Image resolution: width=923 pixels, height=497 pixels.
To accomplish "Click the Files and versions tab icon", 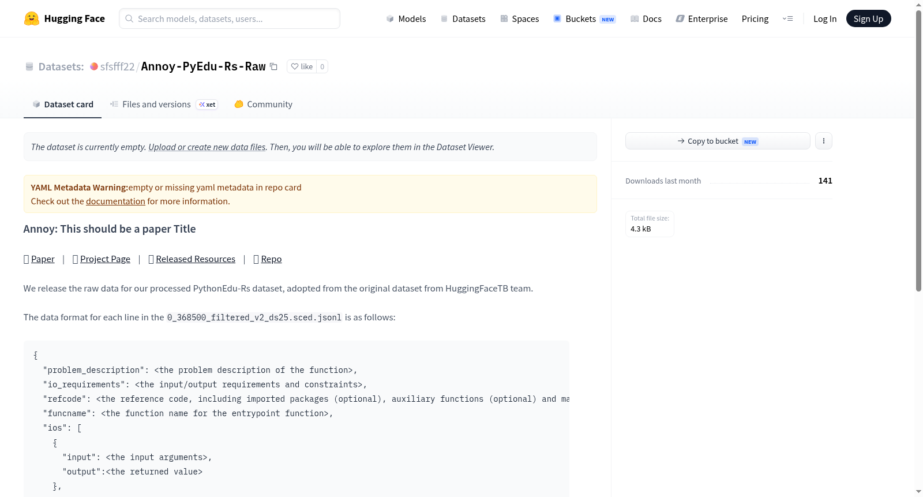I will click(114, 104).
